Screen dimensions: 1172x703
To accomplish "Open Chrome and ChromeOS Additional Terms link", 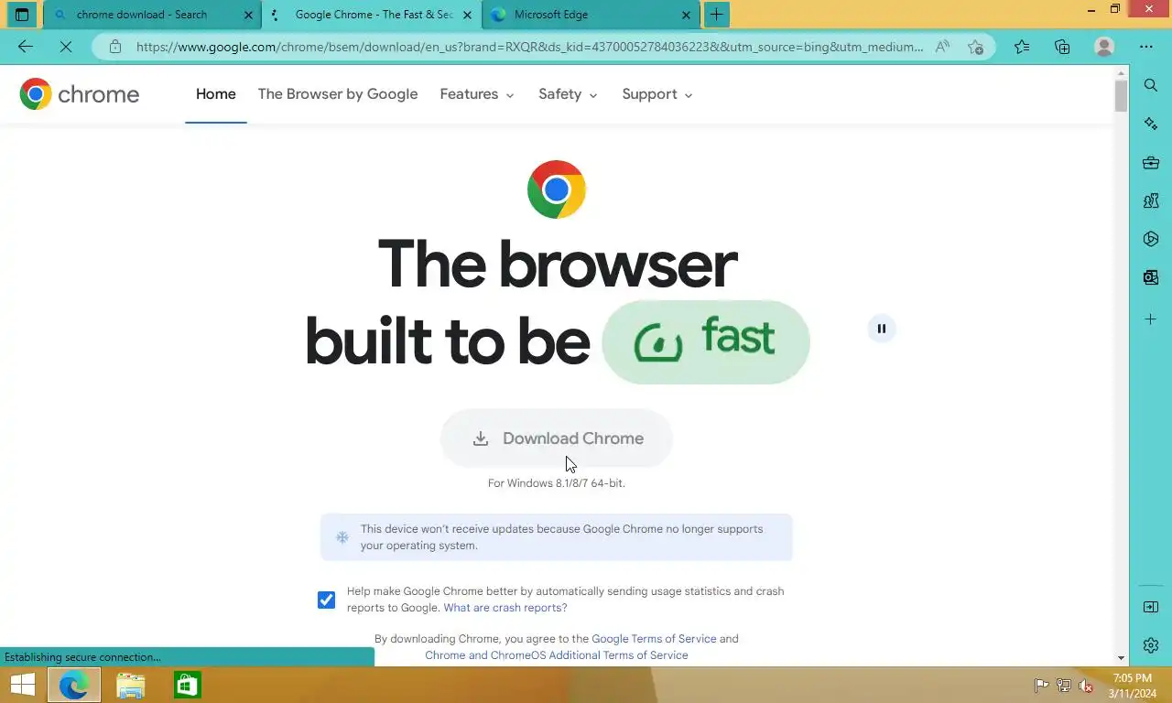I will click(x=557, y=655).
